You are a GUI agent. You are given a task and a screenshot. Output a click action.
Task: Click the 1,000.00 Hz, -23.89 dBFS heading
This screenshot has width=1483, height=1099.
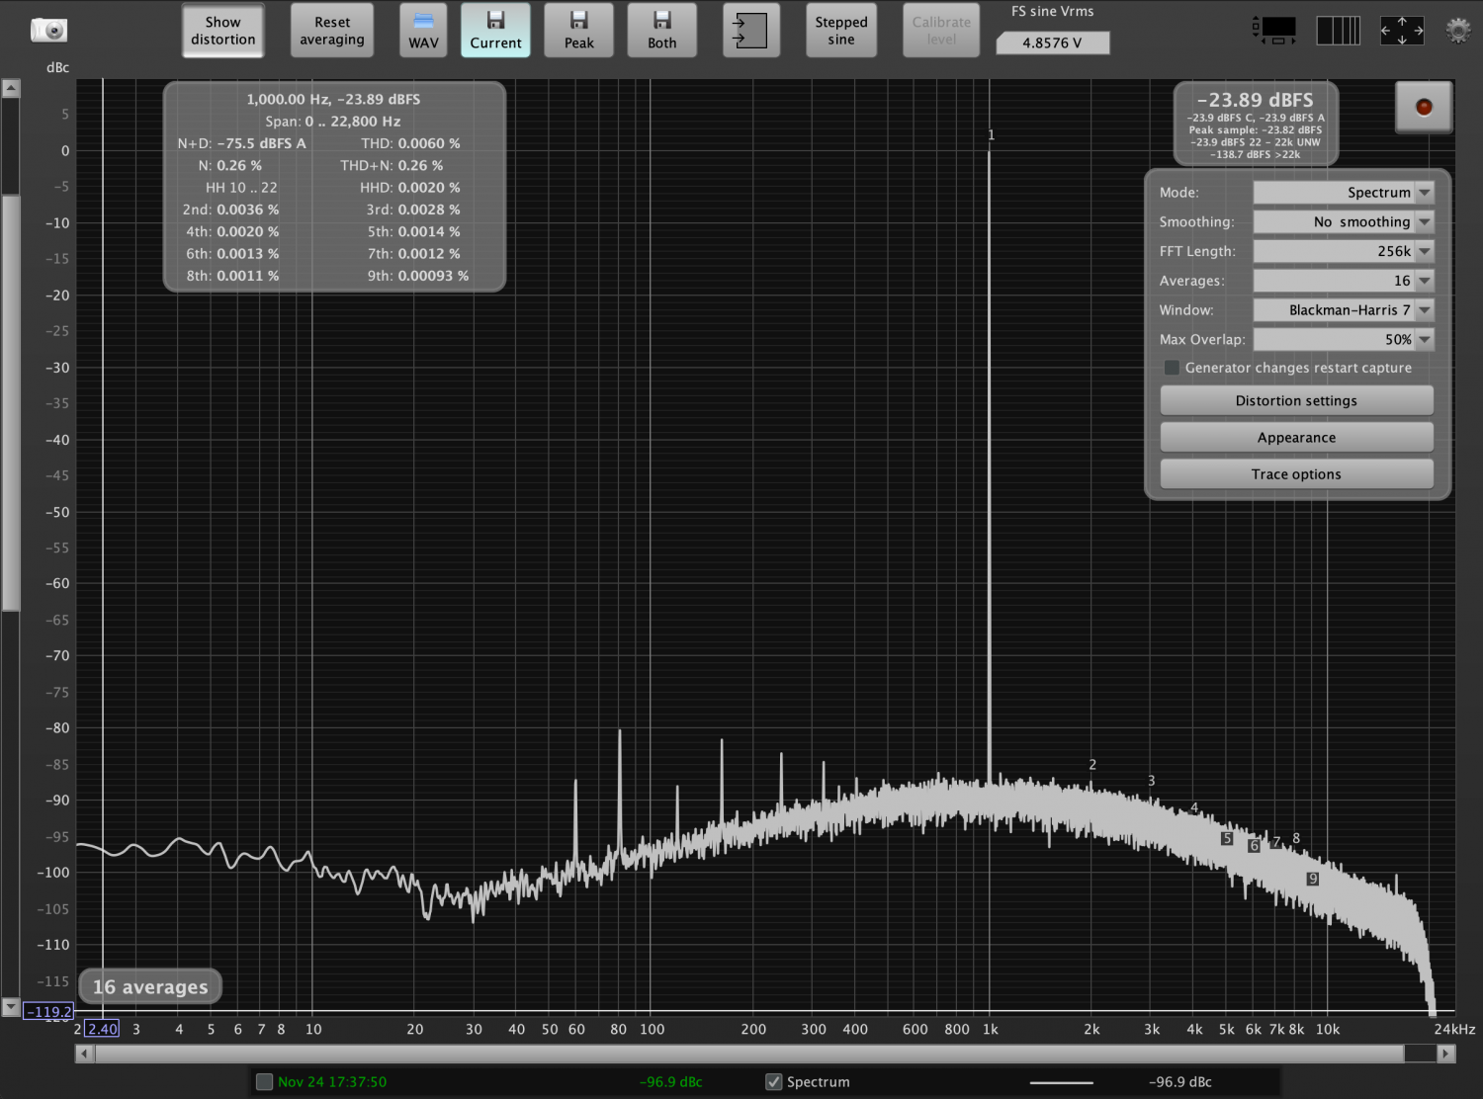(333, 99)
